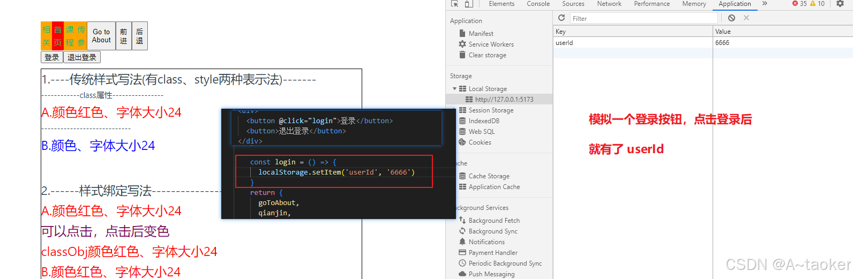Click the Go to About button
Image resolution: width=853 pixels, height=279 pixels.
coord(101,36)
